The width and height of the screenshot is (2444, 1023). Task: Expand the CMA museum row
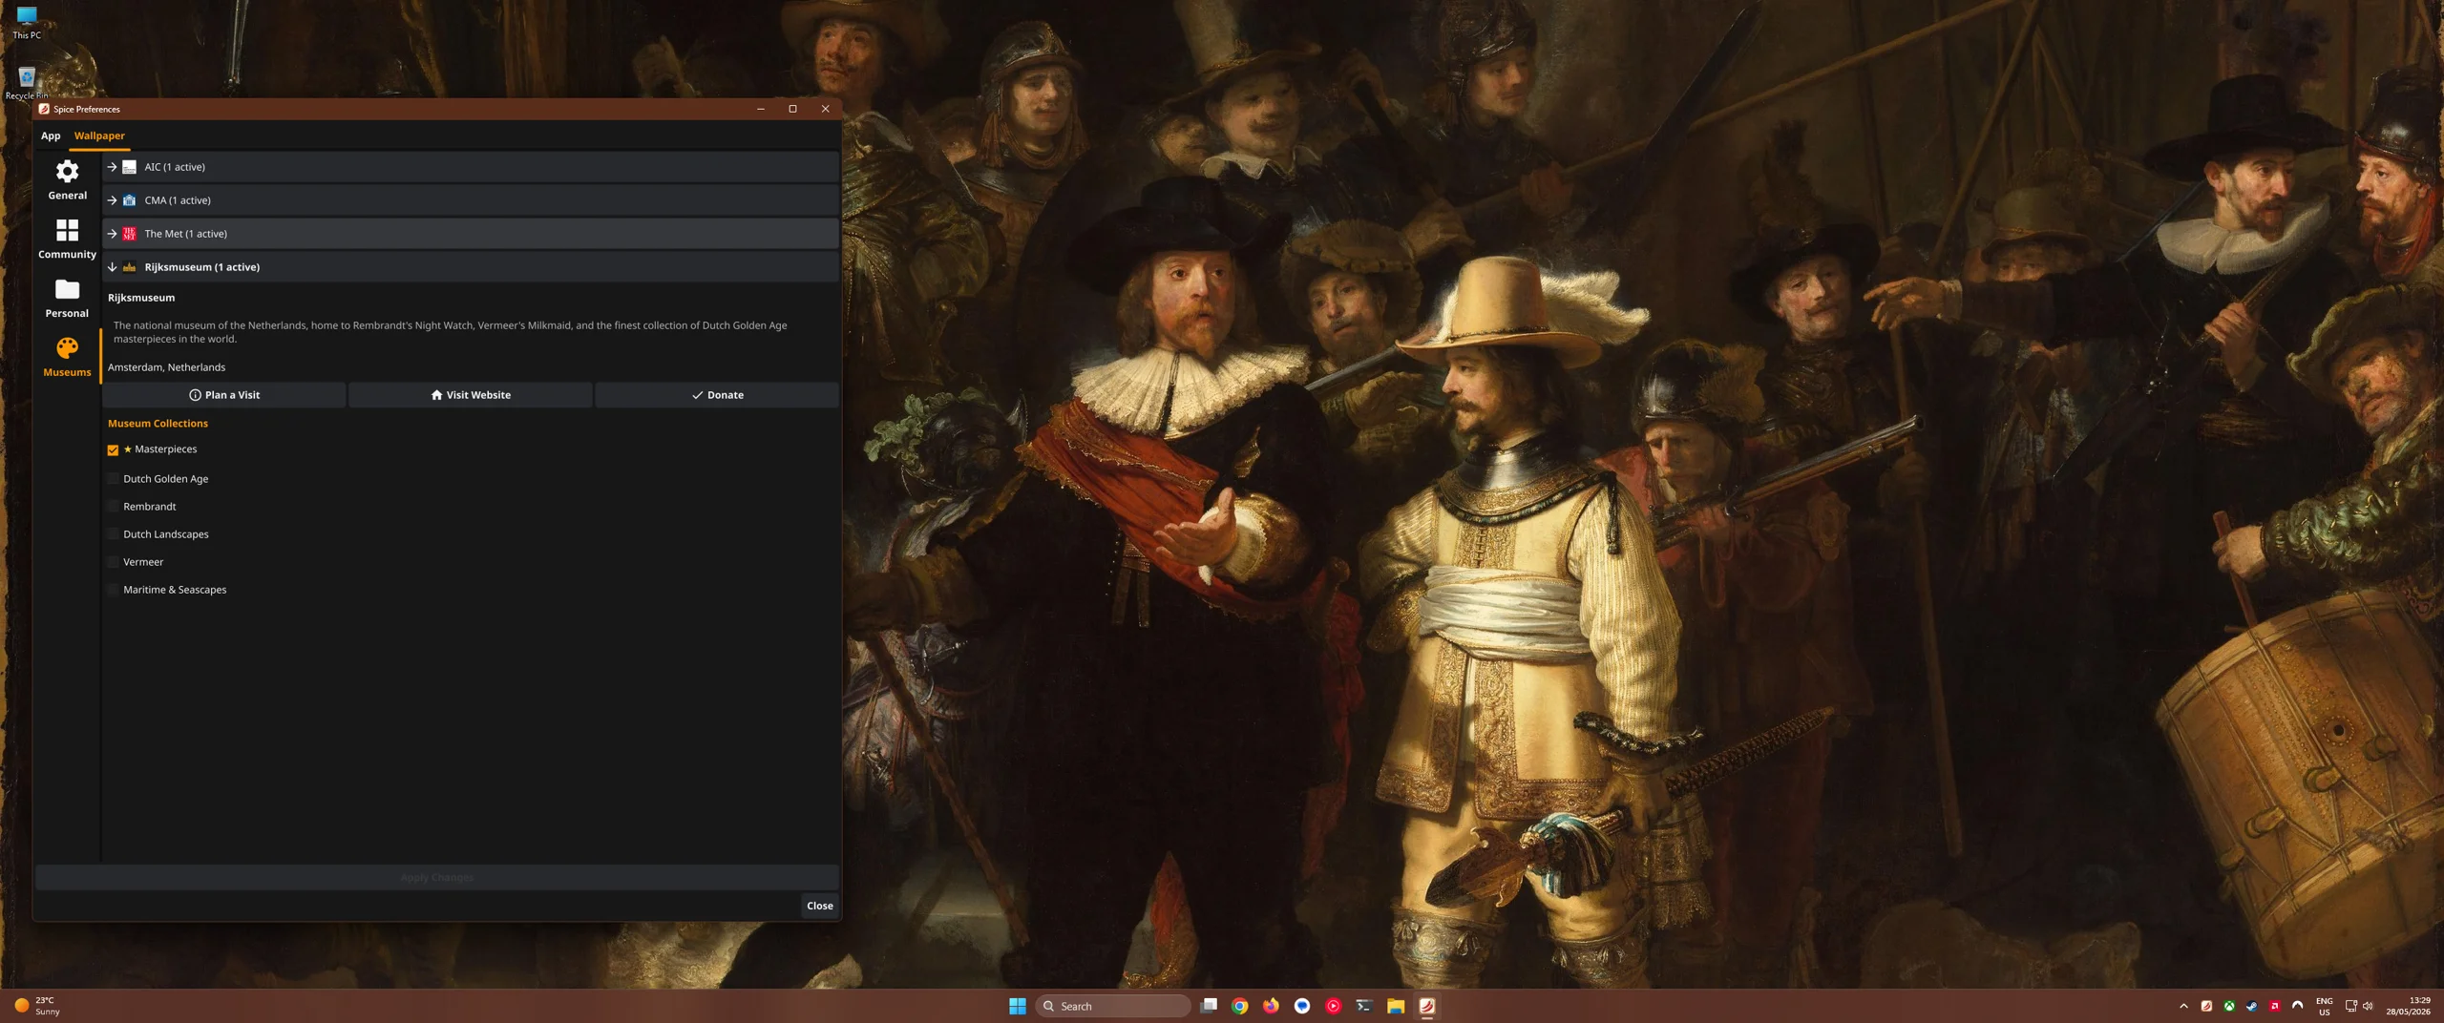[470, 200]
